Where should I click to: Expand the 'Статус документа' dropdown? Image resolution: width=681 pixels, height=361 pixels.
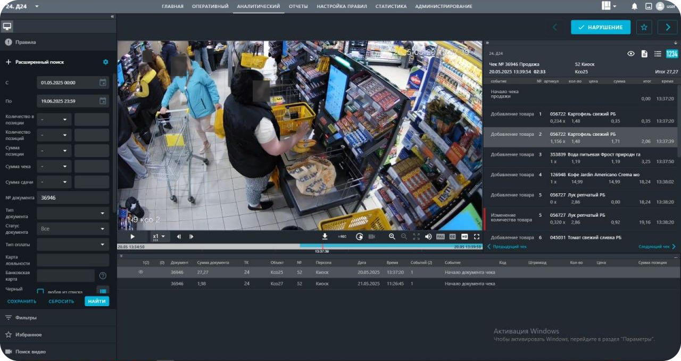tap(73, 228)
